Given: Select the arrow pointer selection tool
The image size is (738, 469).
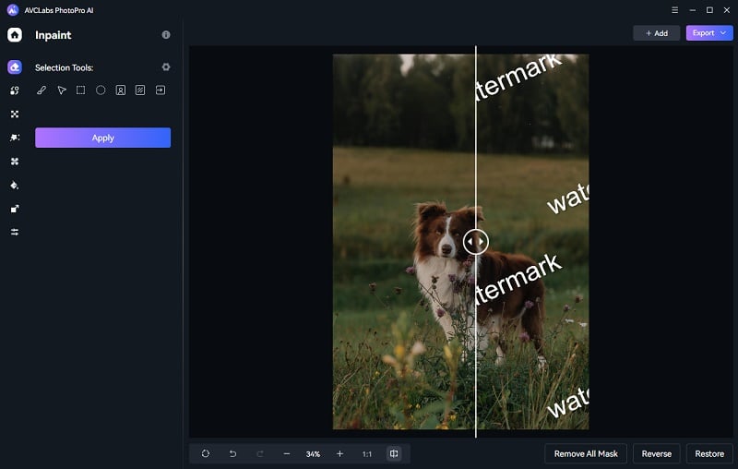Looking at the screenshot, I should pyautogui.click(x=61, y=90).
